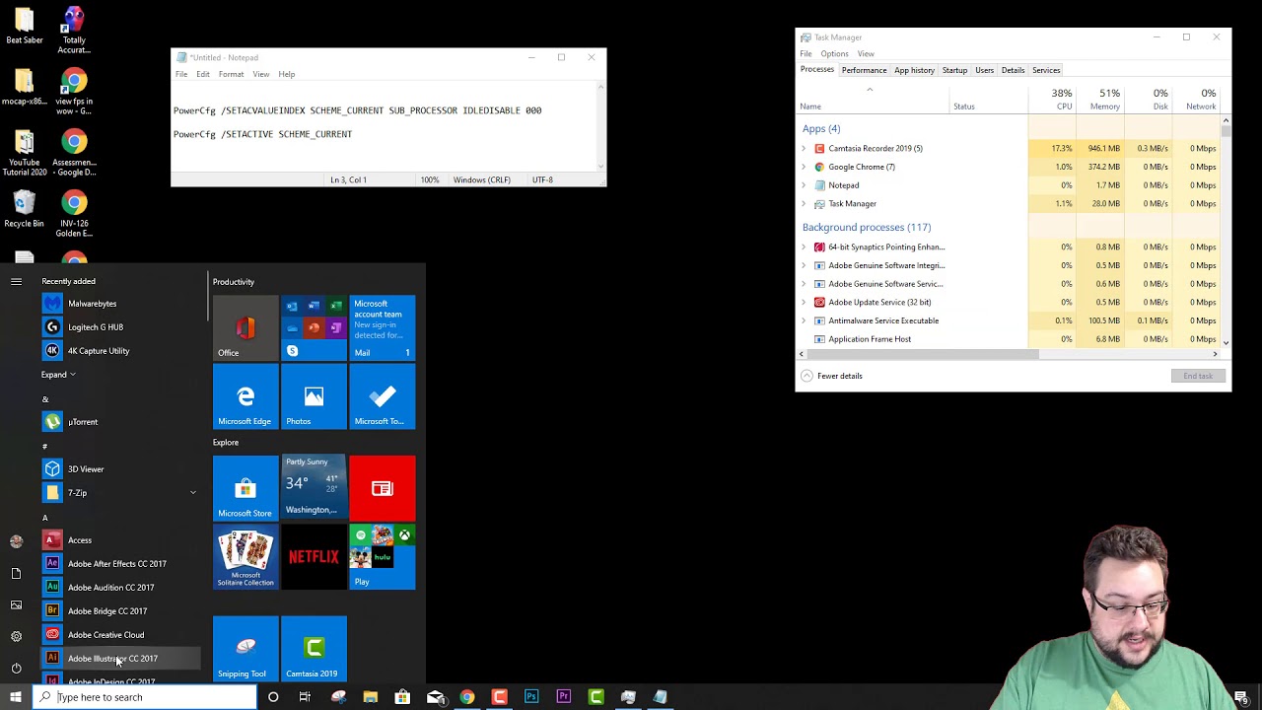Click the Start hamburger menu icon

coord(16,281)
